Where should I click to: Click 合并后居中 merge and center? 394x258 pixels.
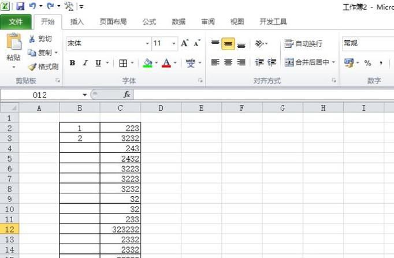(x=307, y=62)
